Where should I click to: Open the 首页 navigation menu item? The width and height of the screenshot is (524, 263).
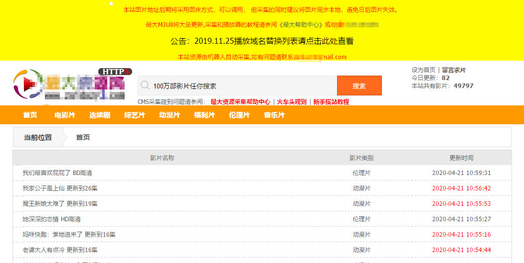click(30, 115)
